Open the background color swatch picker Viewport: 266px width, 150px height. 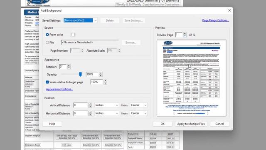click(73, 35)
